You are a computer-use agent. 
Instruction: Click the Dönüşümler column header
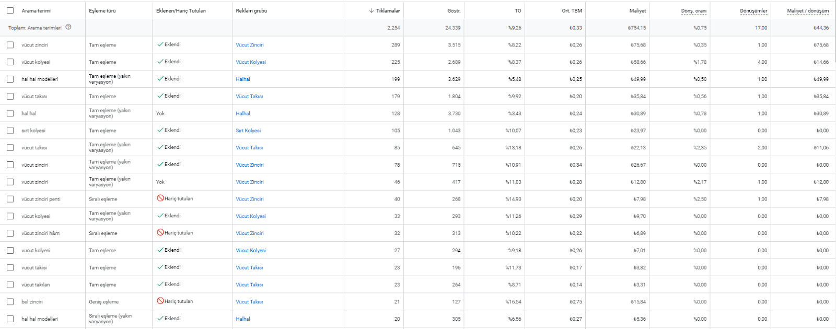click(753, 10)
